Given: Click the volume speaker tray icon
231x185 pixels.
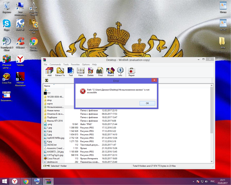Looking at the screenshot, I should [206, 182].
